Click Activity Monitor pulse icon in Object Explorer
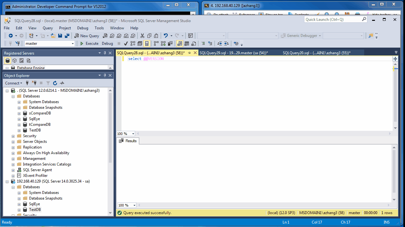The height and width of the screenshot is (227, 405). click(62, 83)
